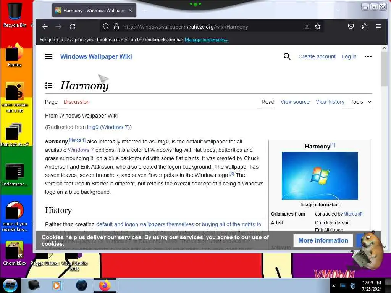Toggle the table of contents icon

click(49, 86)
